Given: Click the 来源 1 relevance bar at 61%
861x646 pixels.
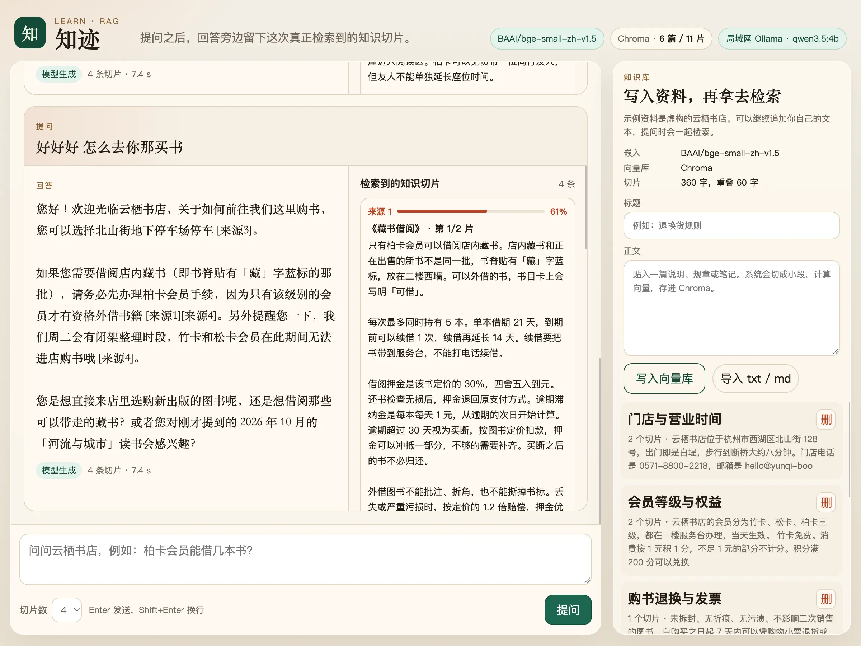Looking at the screenshot, I should tap(471, 211).
